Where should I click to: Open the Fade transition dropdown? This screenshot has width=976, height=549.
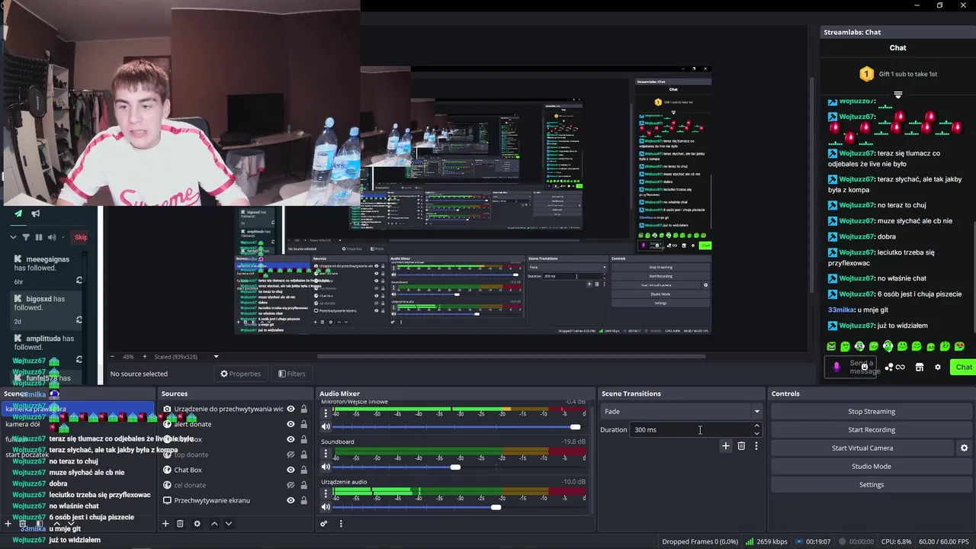pyautogui.click(x=681, y=412)
